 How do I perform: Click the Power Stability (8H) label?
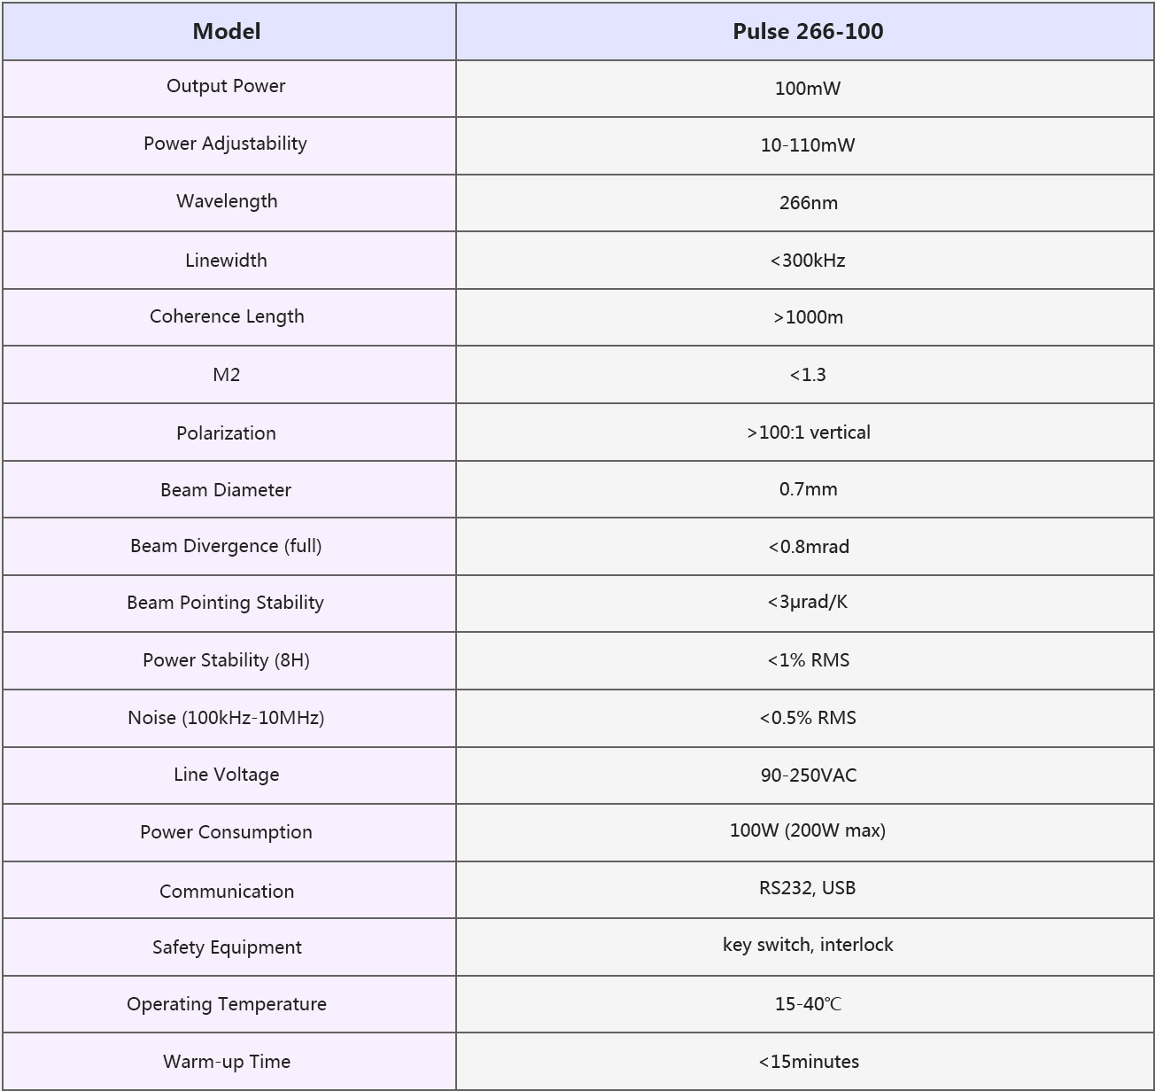(x=227, y=660)
